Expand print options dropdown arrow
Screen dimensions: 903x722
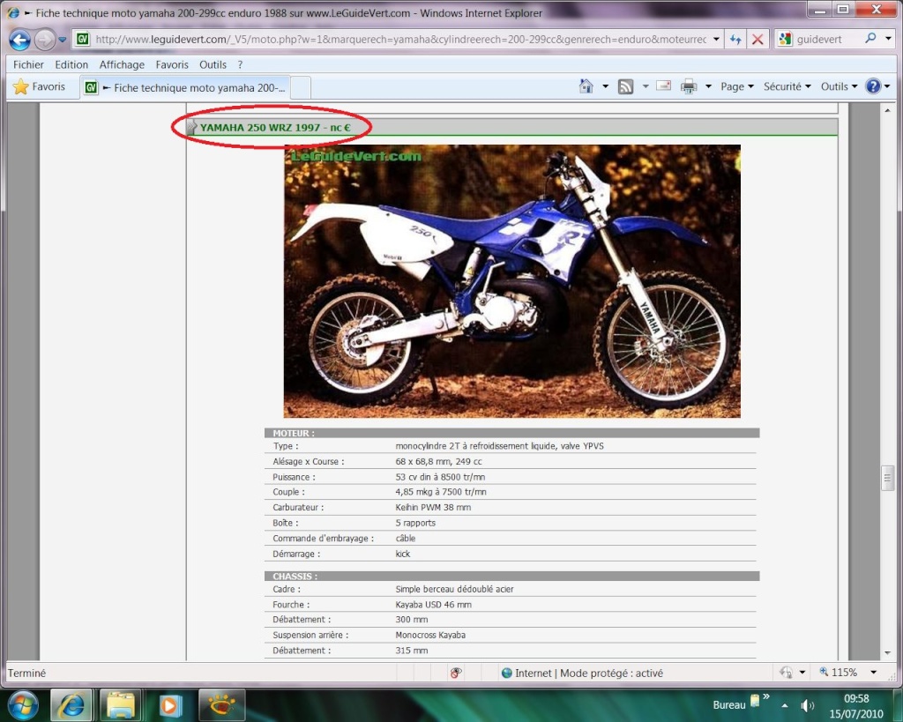(x=708, y=86)
